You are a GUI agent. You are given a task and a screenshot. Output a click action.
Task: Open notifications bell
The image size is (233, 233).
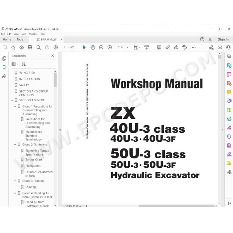pyautogui.click(x=210, y=39)
